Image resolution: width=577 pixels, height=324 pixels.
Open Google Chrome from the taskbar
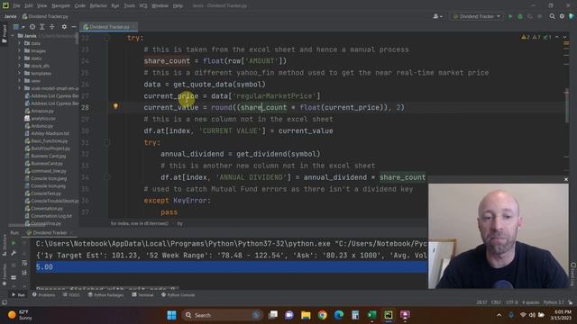(323, 315)
